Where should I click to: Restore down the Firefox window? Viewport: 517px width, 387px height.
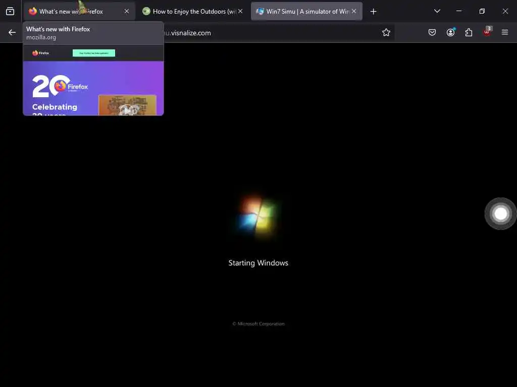click(482, 11)
